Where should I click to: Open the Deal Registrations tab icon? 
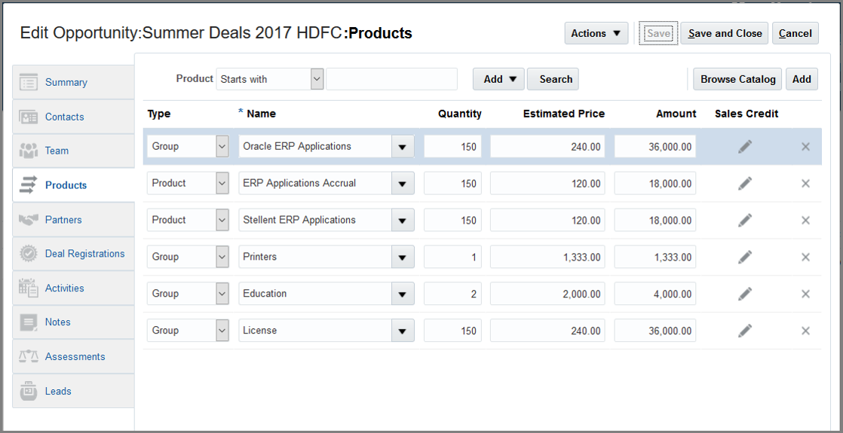point(29,254)
